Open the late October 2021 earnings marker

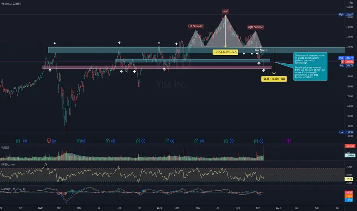pos(256,141)
